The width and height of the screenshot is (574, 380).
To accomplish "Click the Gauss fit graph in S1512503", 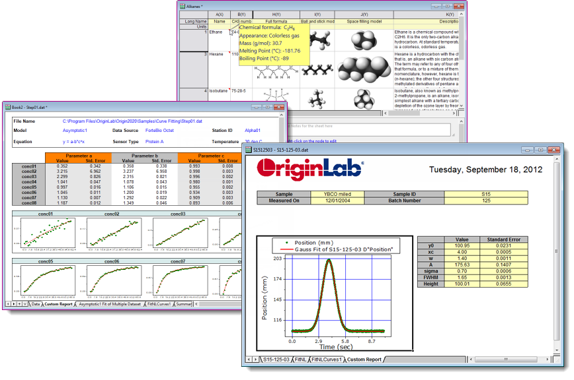I will [x=335, y=294].
